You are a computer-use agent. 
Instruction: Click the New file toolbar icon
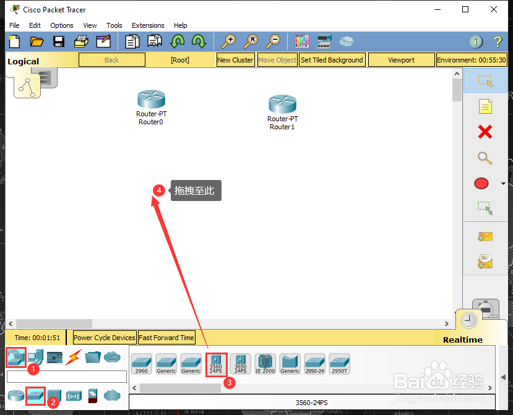14,41
